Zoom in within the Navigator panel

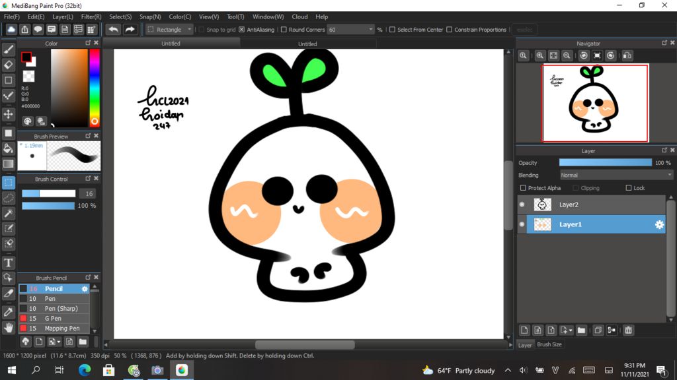(x=539, y=55)
